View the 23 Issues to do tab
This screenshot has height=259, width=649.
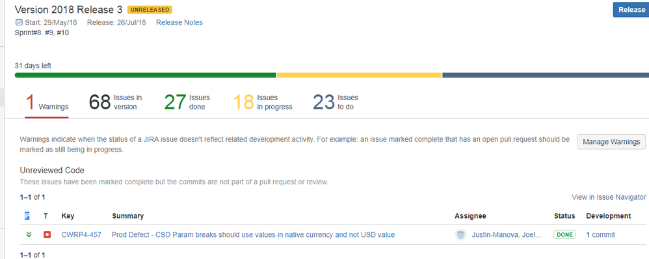[336, 102]
